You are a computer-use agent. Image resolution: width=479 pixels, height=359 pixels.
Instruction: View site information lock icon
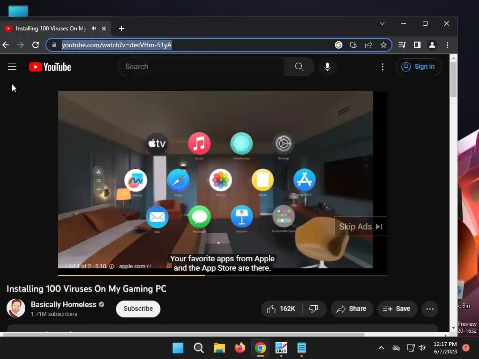(x=54, y=45)
